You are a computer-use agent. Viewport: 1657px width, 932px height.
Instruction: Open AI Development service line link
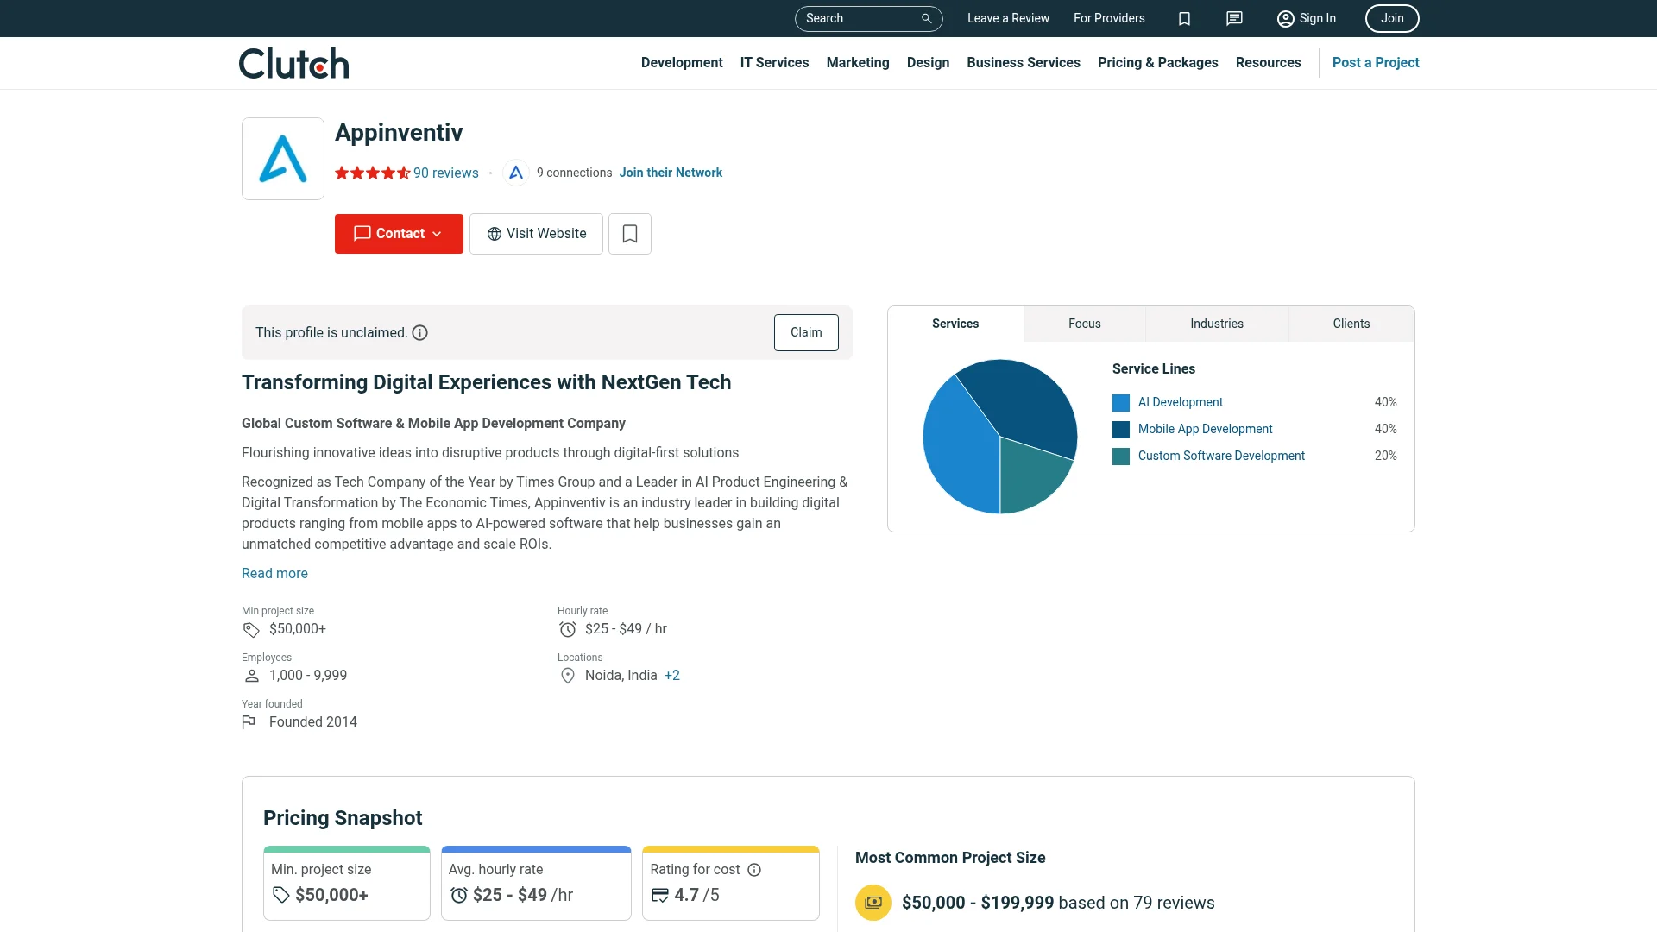tap(1181, 403)
